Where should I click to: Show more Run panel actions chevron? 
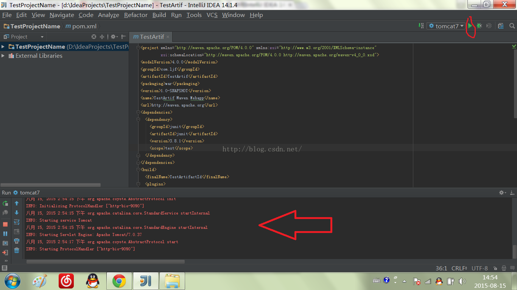point(6,261)
